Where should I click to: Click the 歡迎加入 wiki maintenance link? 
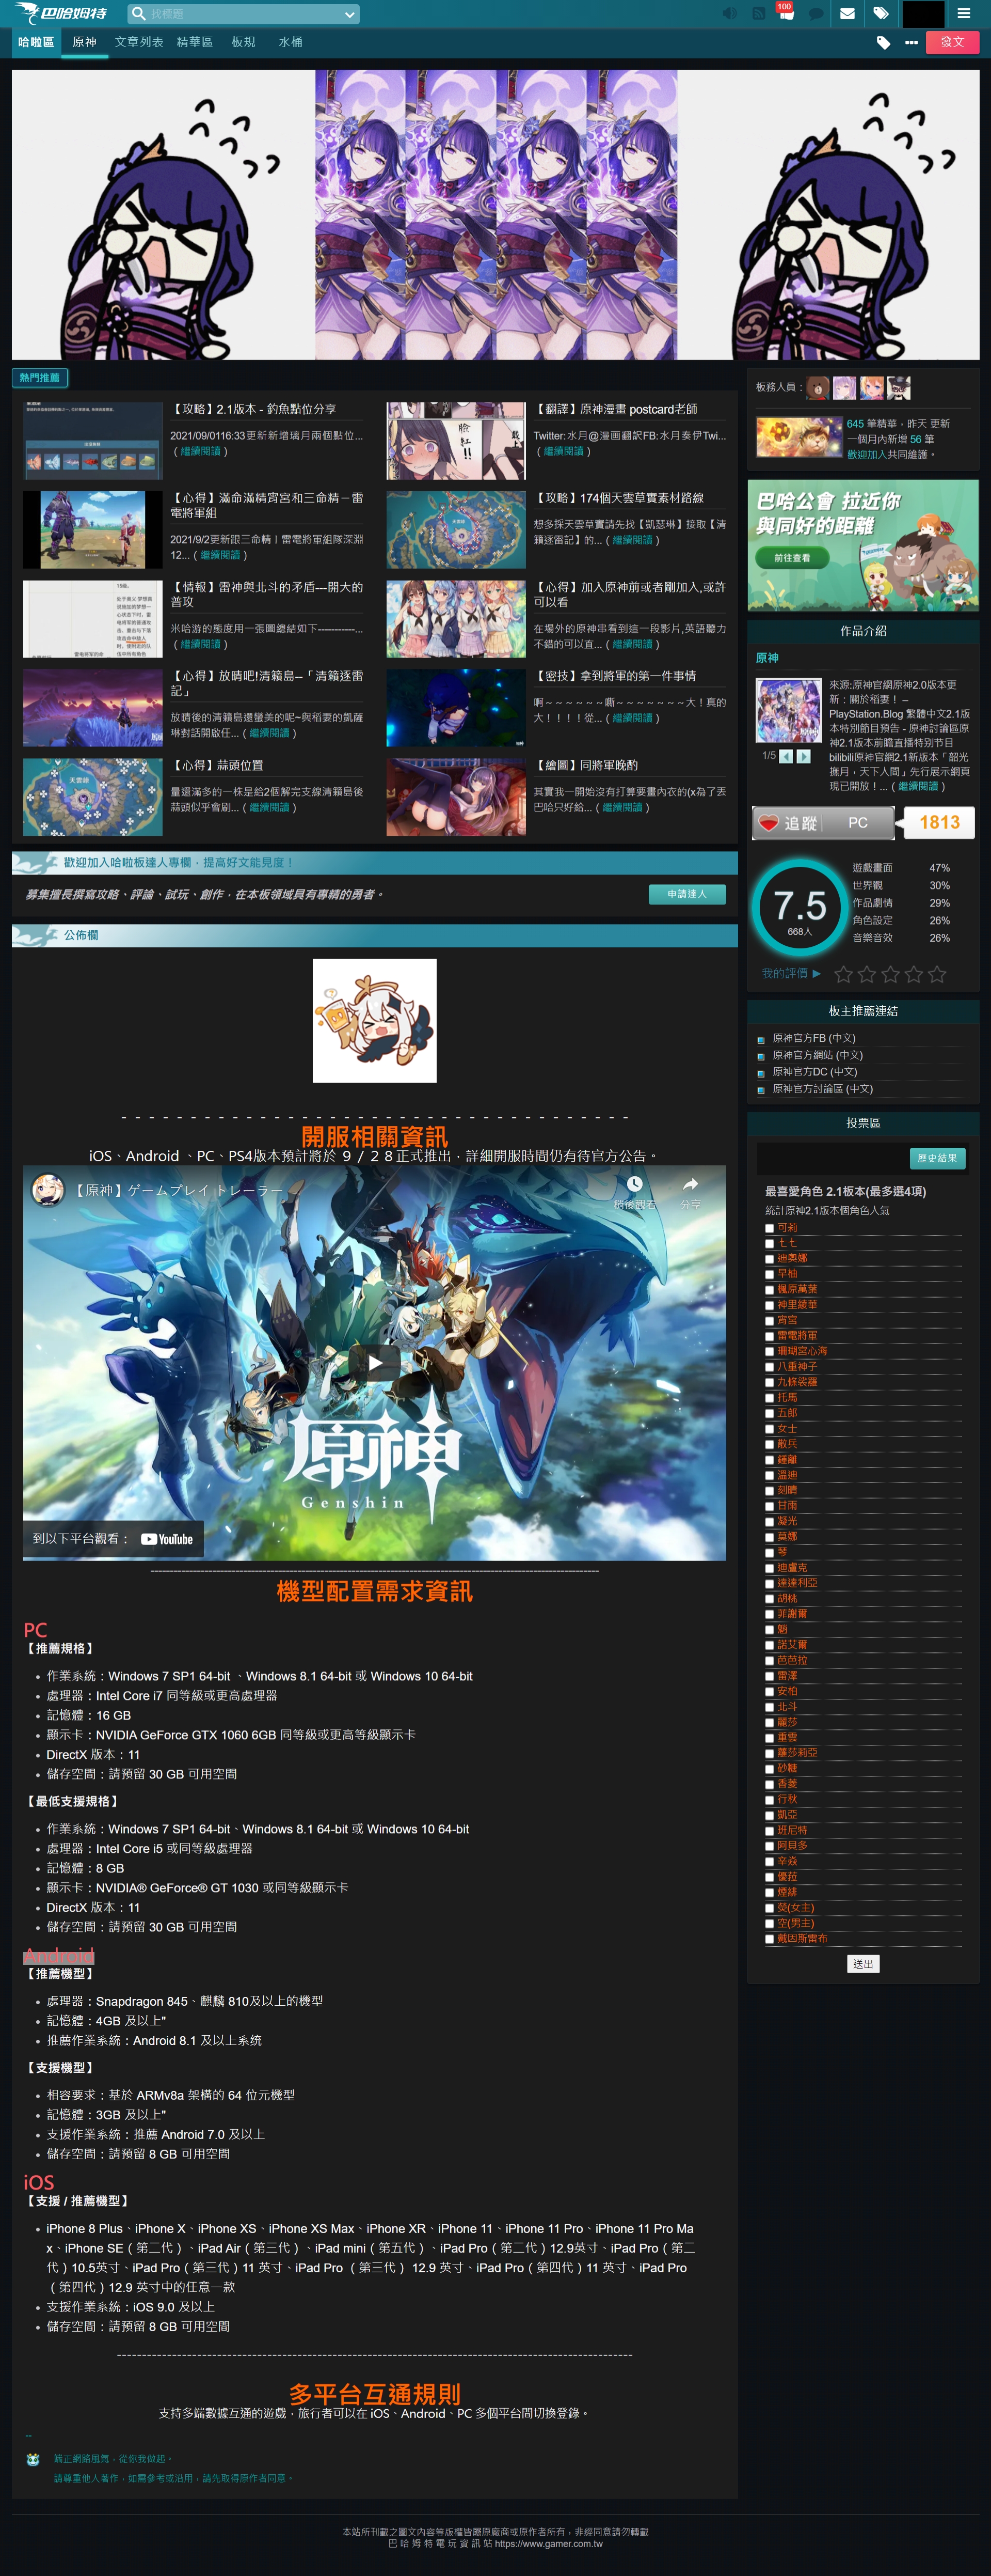[x=867, y=454]
